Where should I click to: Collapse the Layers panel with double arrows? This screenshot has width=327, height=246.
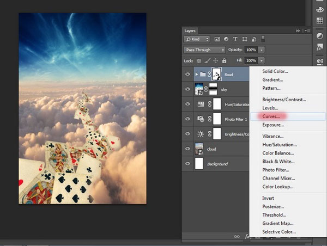(298, 31)
